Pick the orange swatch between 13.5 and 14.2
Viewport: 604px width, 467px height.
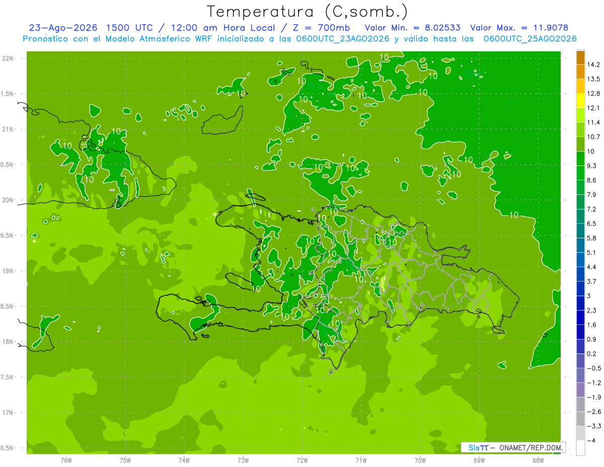[580, 72]
